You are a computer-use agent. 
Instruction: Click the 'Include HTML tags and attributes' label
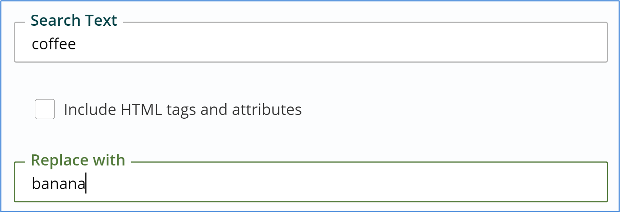[x=182, y=110]
